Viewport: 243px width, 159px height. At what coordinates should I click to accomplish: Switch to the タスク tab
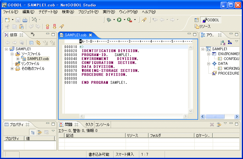(89, 125)
